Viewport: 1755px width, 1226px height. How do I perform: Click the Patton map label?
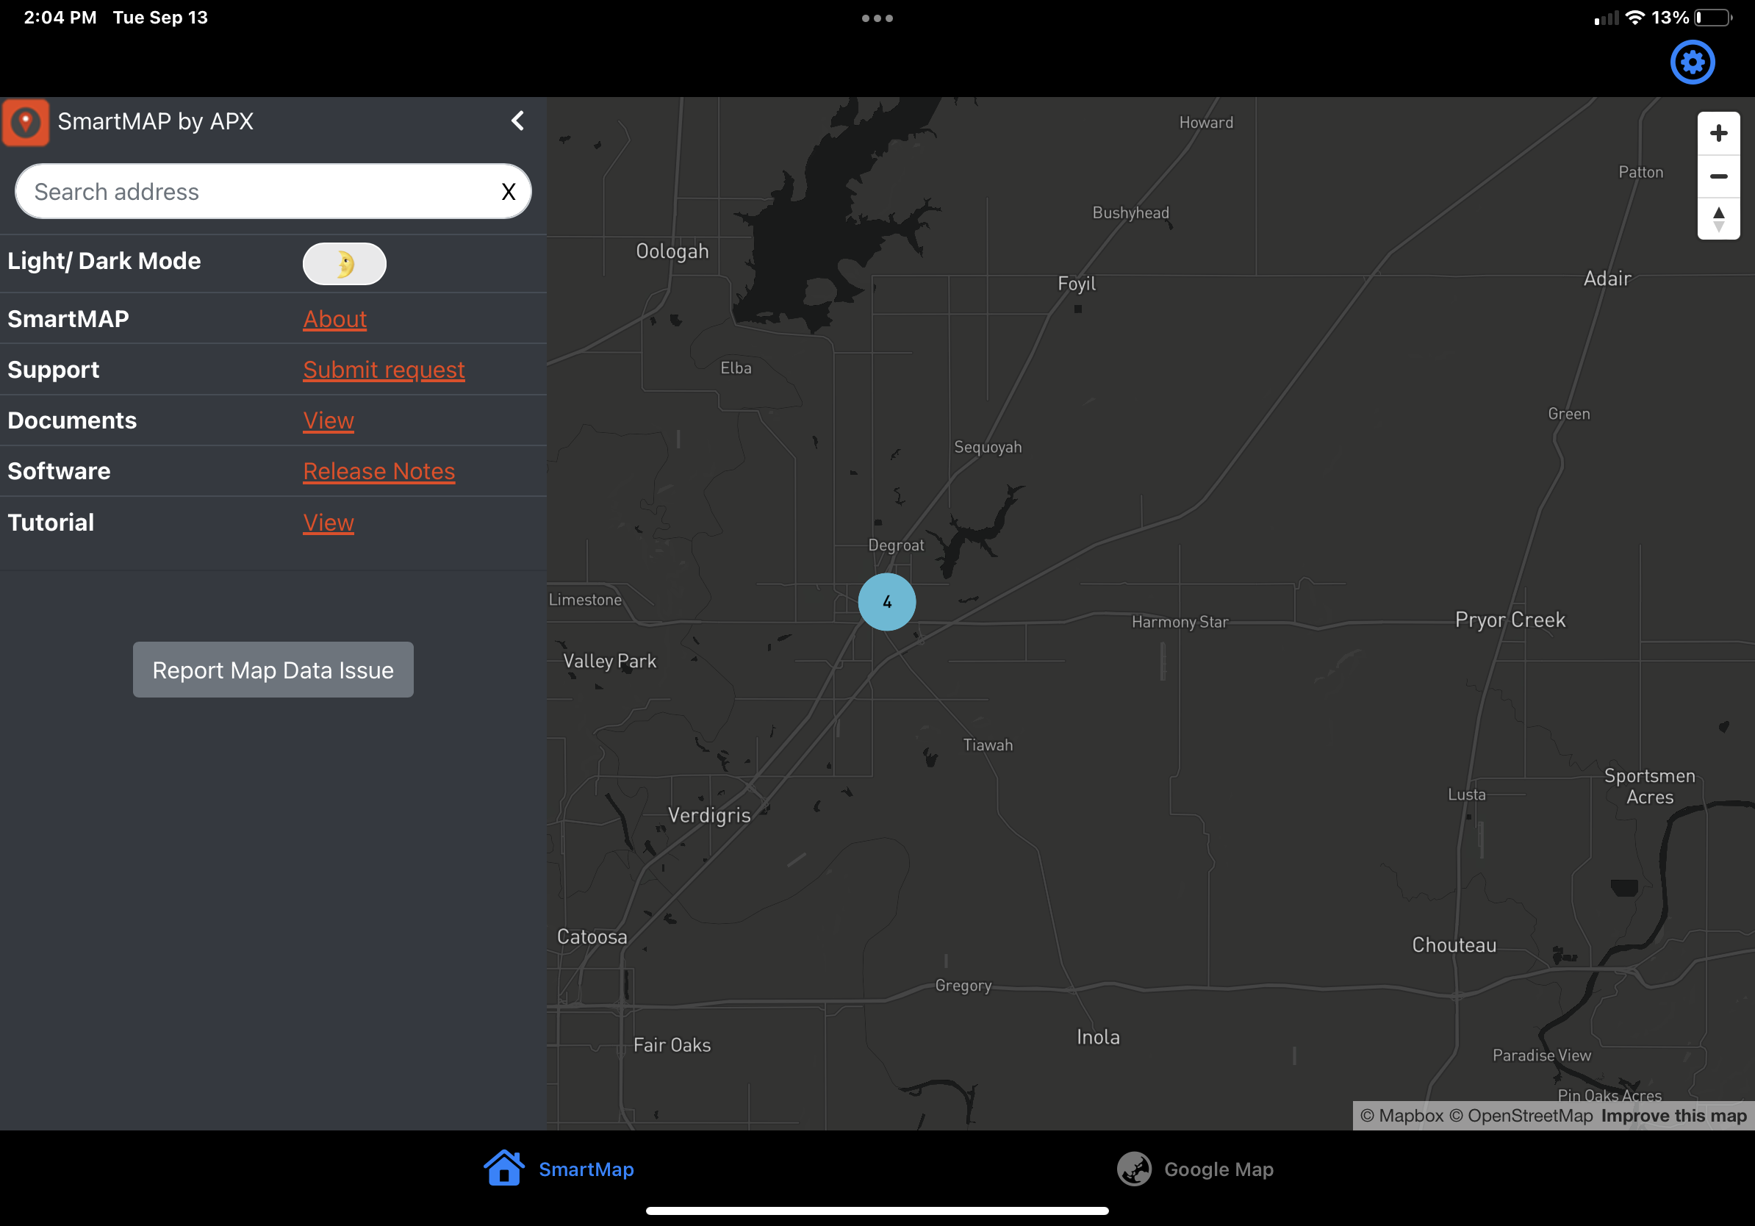[x=1640, y=173]
